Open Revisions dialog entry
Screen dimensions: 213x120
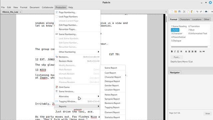(x=78, y=57)
